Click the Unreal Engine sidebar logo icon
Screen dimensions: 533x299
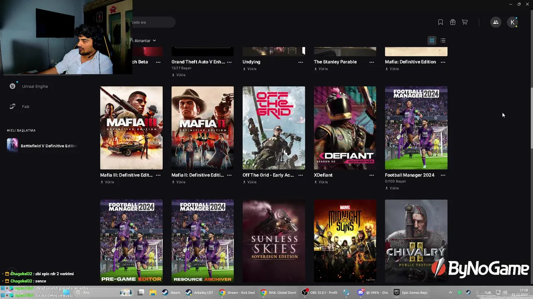coord(12,86)
